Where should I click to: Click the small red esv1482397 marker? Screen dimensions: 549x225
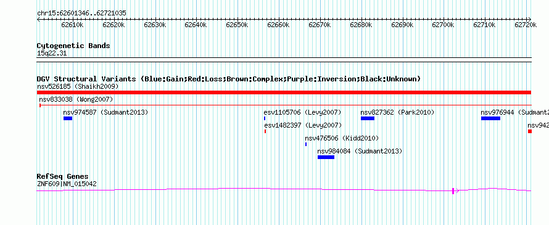pyautogui.click(x=265, y=131)
